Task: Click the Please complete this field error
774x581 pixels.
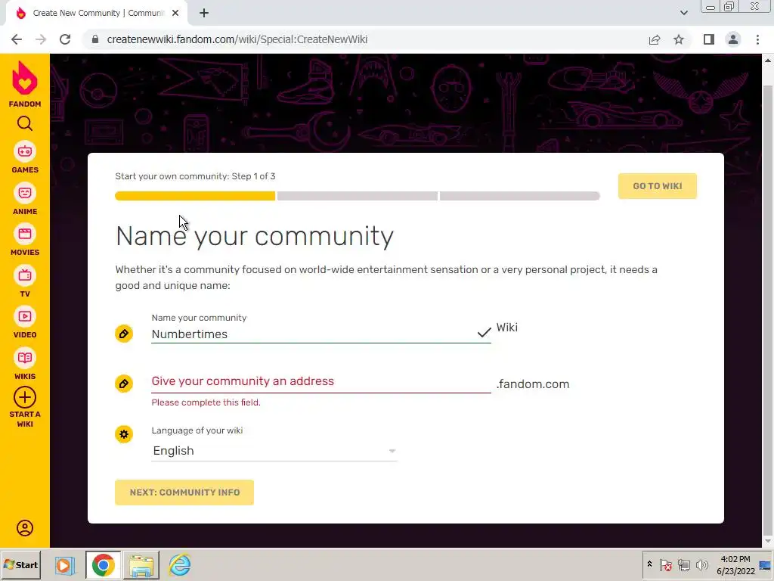Action: pos(206,402)
